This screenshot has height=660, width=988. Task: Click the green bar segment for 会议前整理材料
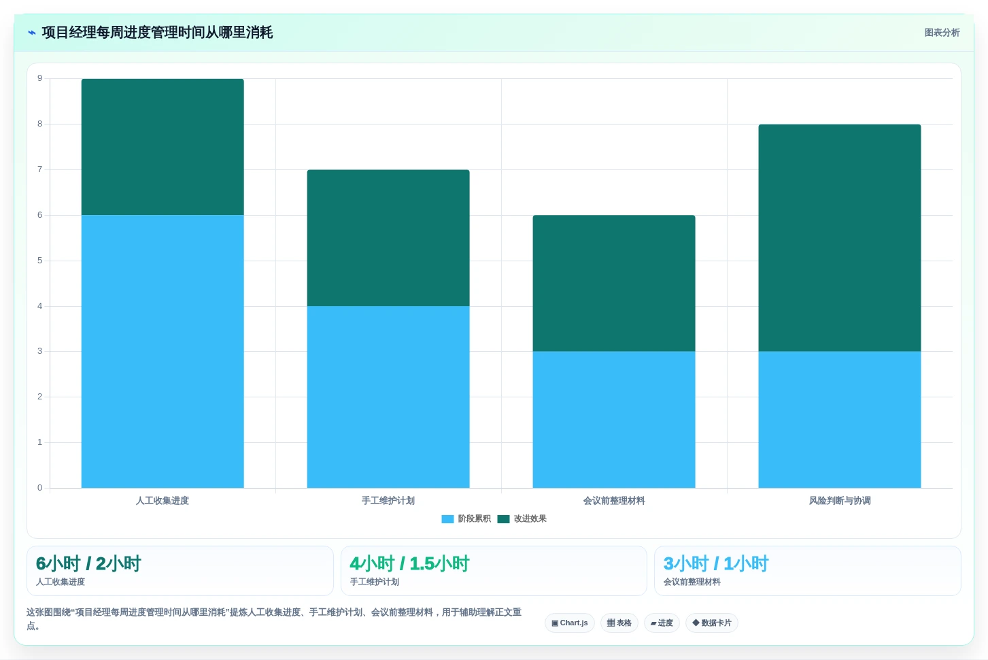coord(614,283)
